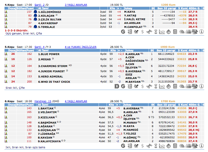Screen dimensions: 208x152
Task: Click the stopwatch icon in race 4 toolbar
Action: pyautogui.click(x=168, y=32)
